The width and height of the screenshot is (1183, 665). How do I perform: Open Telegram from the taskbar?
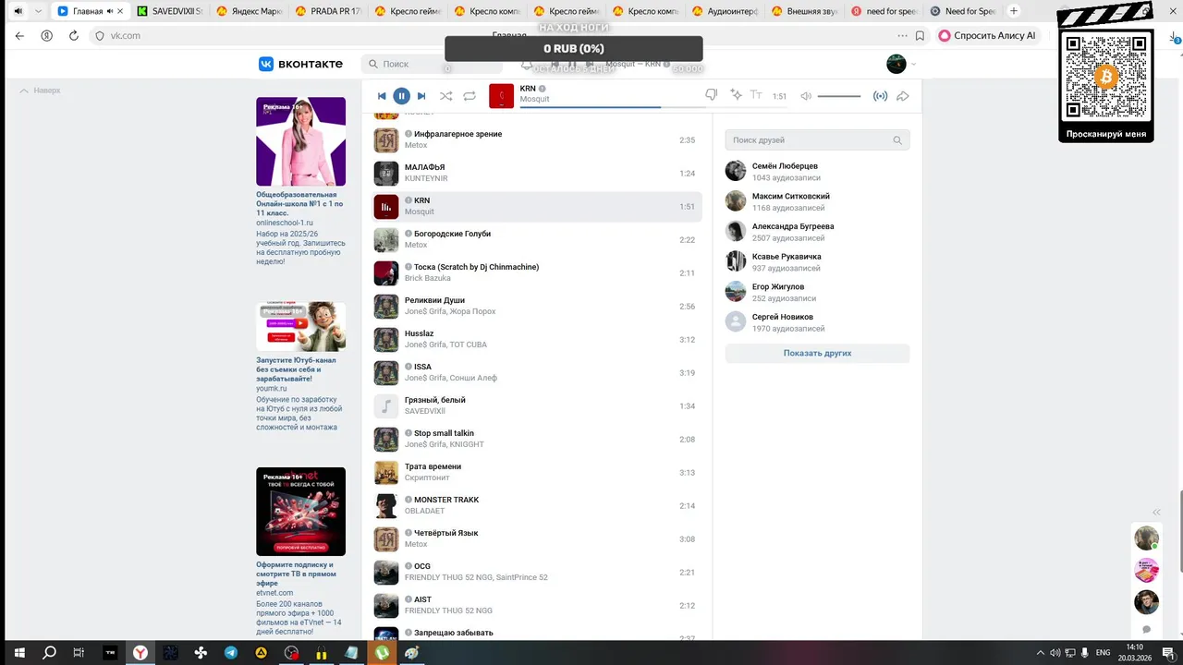tap(230, 652)
